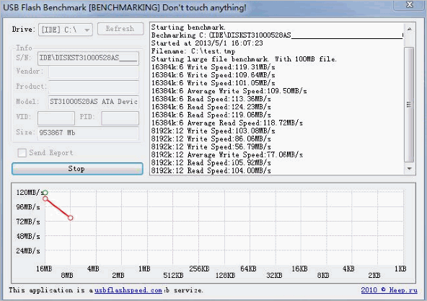
Task: Click the Model field ST31000528AS
Action: [94, 102]
